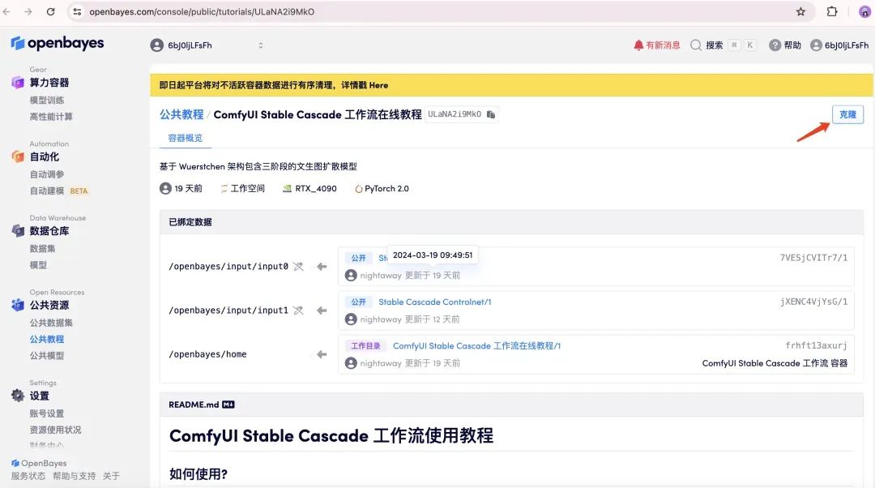Click the copy tutorial ID icon
The image size is (875, 488).
[491, 115]
